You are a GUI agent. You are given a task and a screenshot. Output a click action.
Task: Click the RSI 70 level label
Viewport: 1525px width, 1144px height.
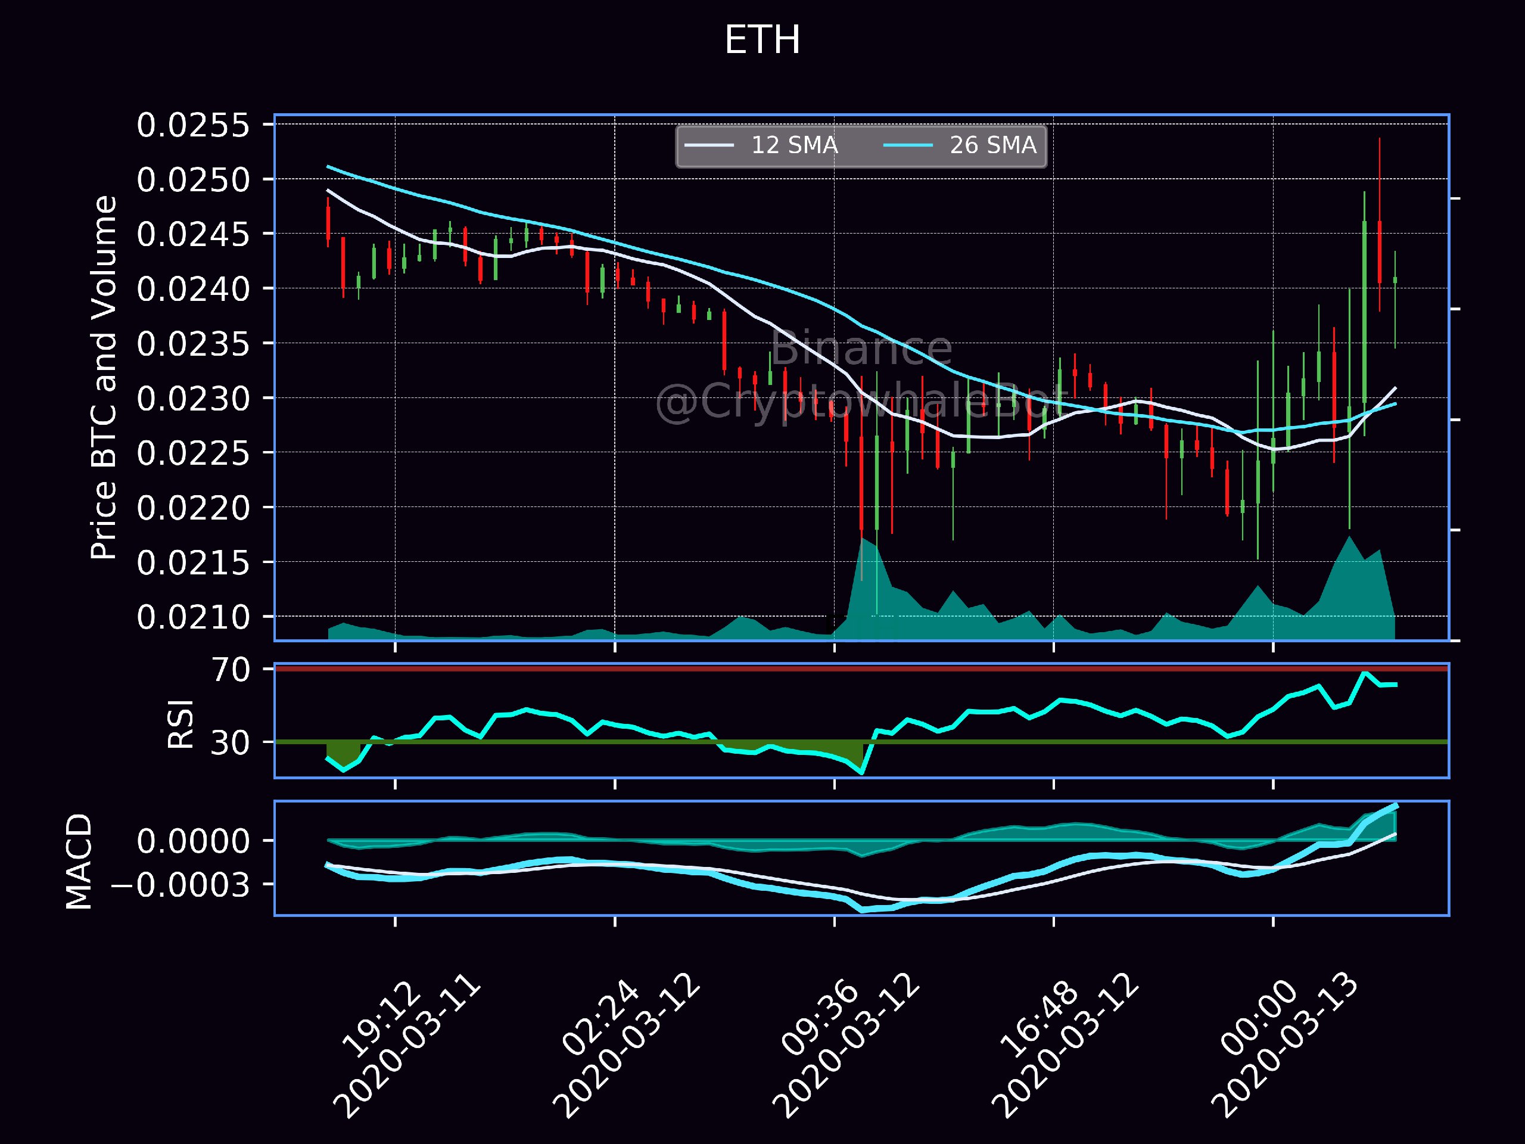(x=231, y=670)
